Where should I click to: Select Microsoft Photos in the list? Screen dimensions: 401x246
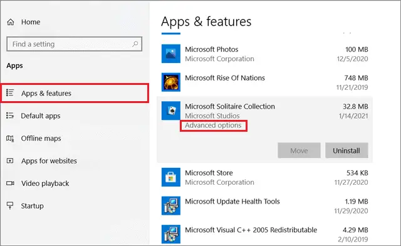tap(212, 49)
